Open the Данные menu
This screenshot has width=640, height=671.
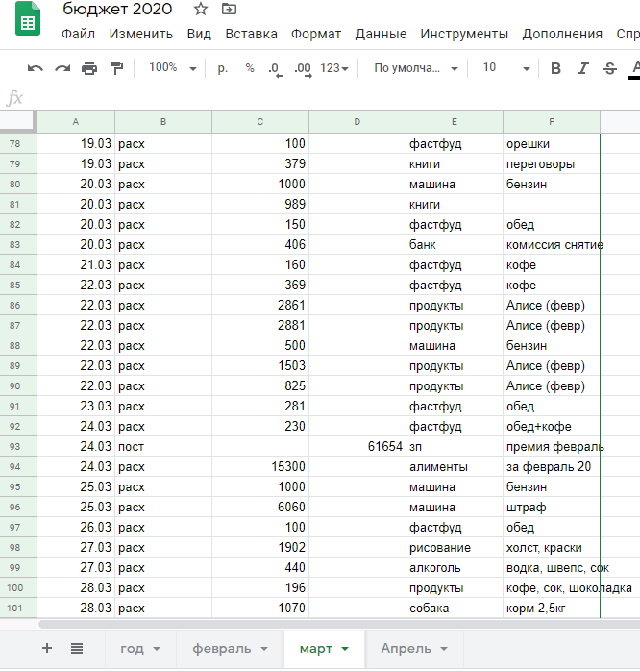pos(381,34)
